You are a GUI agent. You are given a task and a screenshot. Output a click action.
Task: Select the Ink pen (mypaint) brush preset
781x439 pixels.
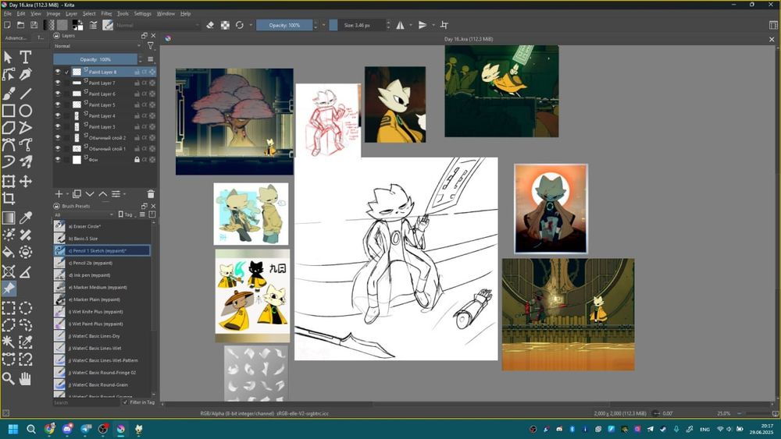pyautogui.click(x=102, y=275)
